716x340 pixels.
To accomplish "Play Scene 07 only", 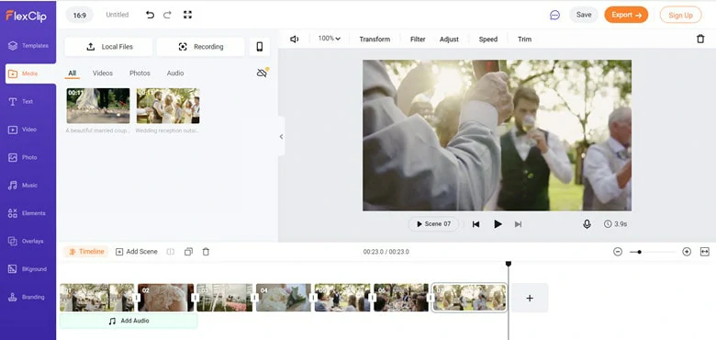I will (x=433, y=224).
